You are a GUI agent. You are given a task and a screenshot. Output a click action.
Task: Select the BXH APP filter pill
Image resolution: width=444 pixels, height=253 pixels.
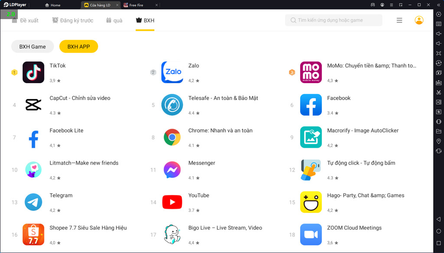pyautogui.click(x=78, y=46)
